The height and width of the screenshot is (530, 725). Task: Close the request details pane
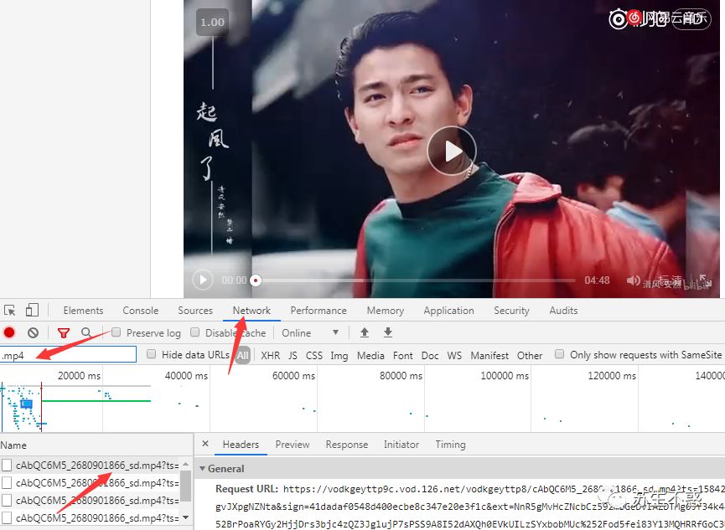[x=205, y=444]
